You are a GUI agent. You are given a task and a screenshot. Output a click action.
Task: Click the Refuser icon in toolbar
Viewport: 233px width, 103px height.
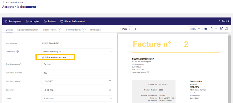[x=45, y=21]
